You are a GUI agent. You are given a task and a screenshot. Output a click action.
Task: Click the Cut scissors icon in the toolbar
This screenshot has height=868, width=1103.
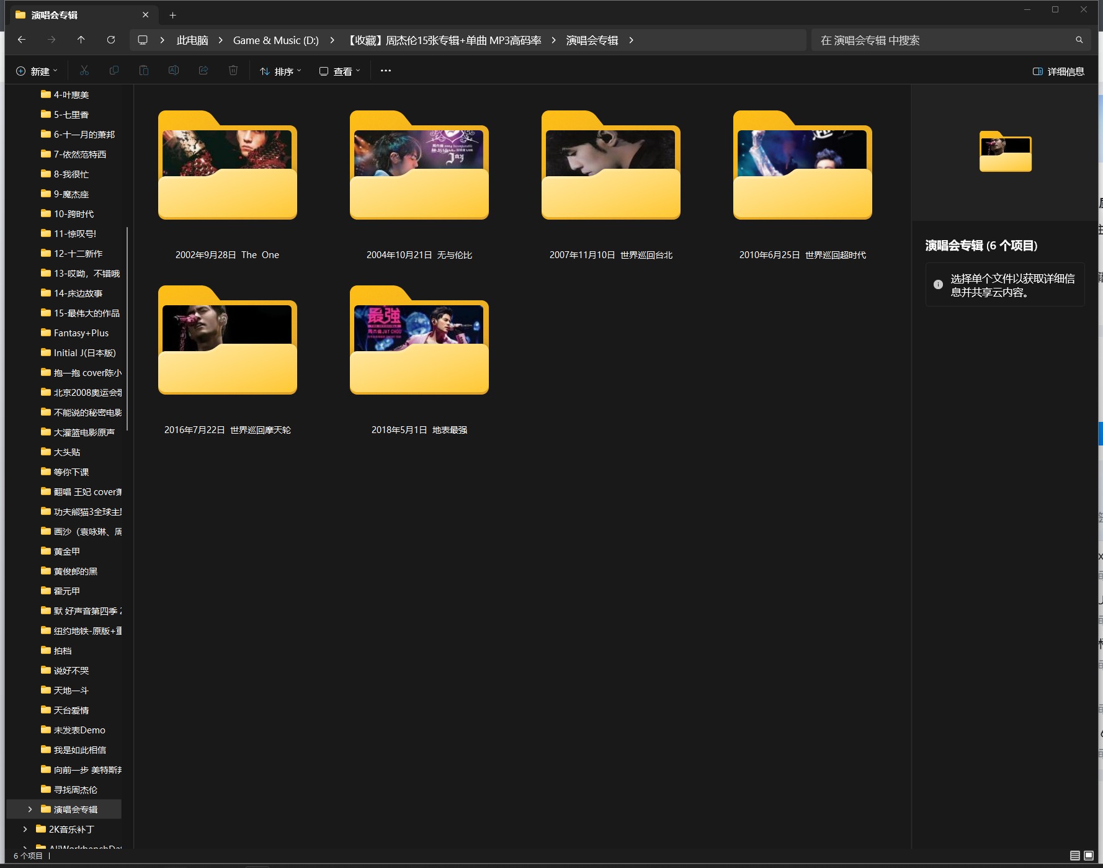pyautogui.click(x=84, y=71)
